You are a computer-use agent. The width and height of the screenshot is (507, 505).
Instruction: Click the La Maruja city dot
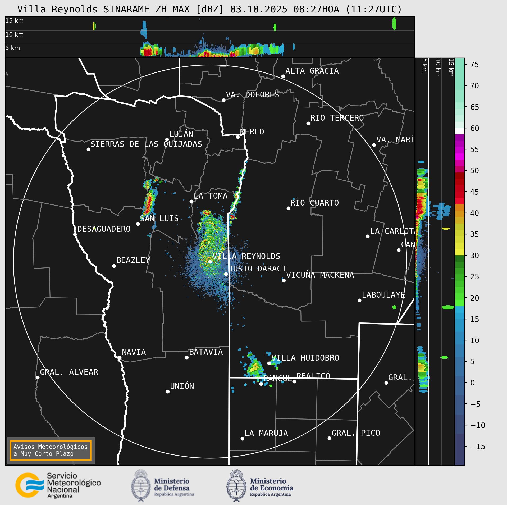(242, 439)
